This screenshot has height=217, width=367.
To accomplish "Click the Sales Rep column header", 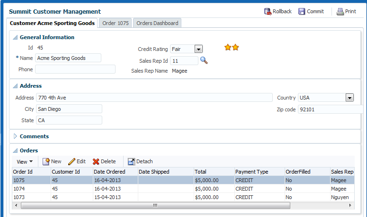I will pyautogui.click(x=342, y=172).
